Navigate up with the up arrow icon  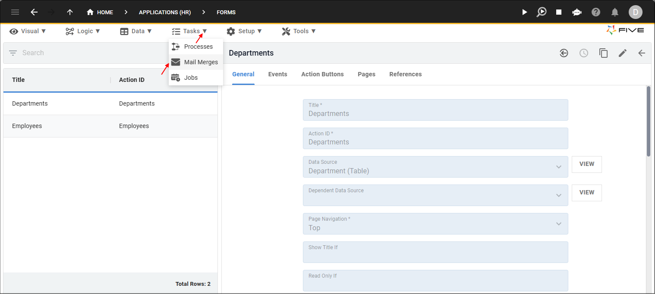[x=70, y=12]
